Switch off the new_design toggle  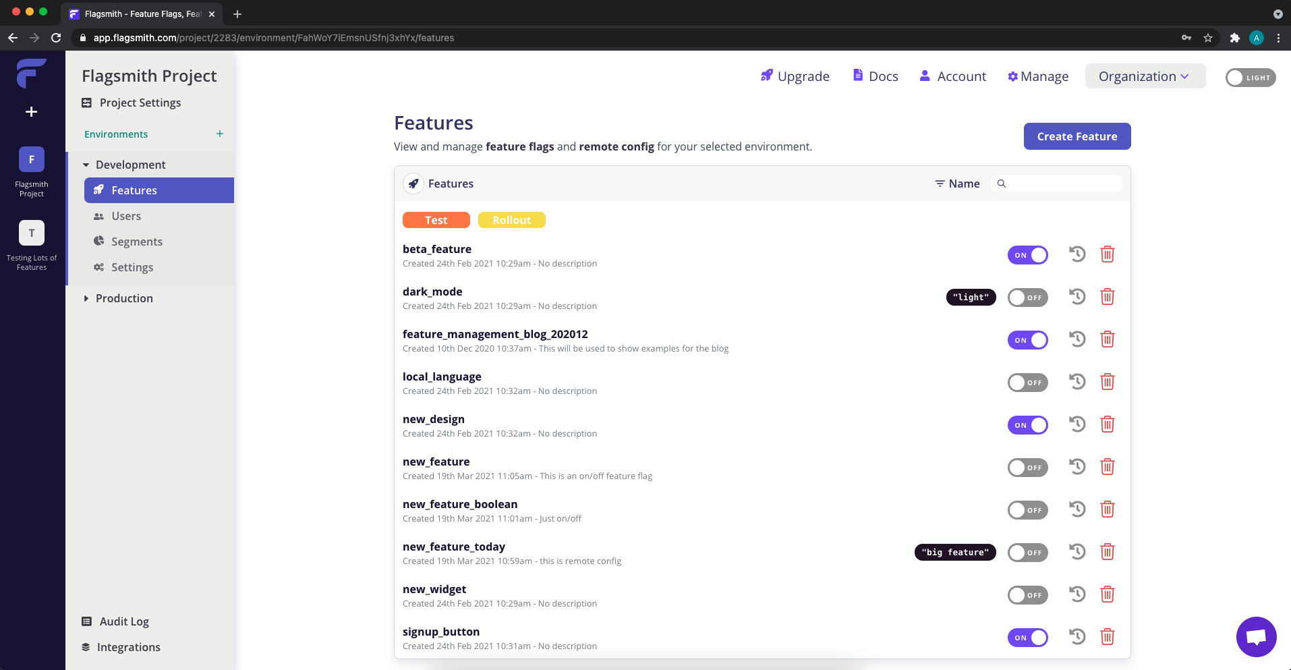coord(1028,425)
